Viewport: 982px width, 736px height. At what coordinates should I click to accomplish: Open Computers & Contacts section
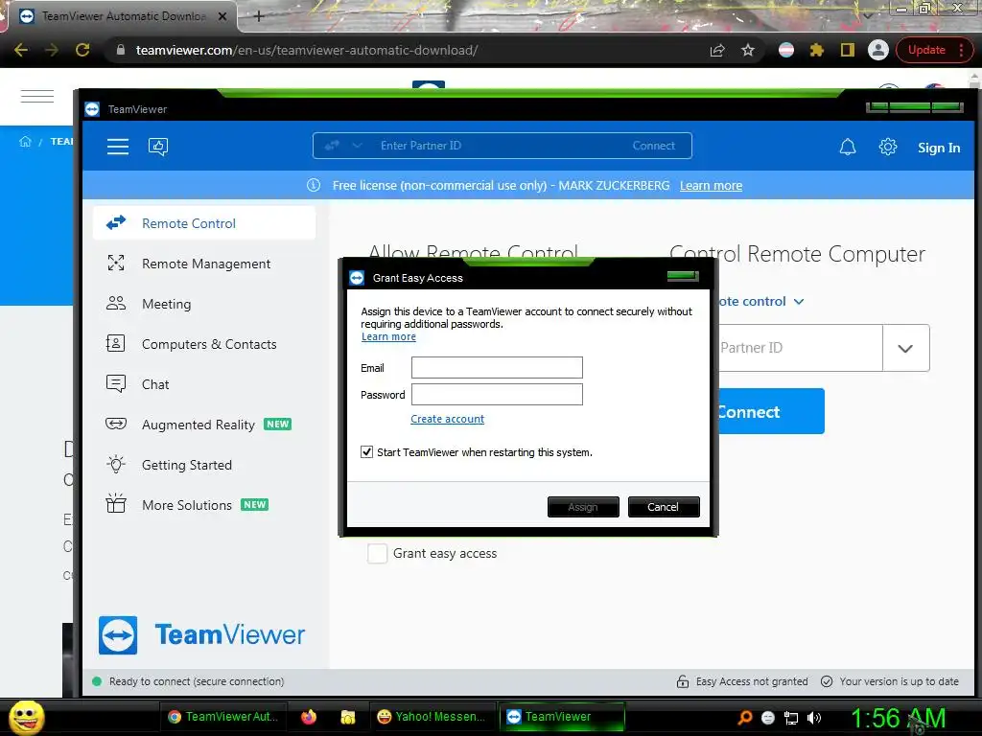pos(204,344)
